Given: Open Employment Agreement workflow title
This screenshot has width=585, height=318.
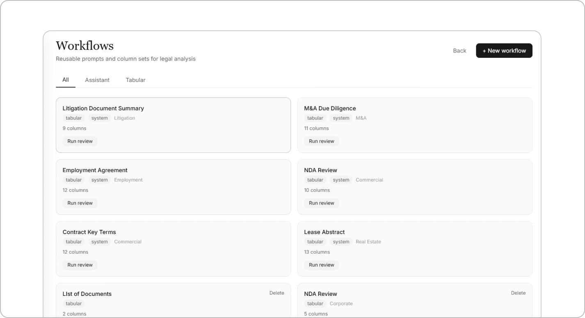Looking at the screenshot, I should 95,170.
